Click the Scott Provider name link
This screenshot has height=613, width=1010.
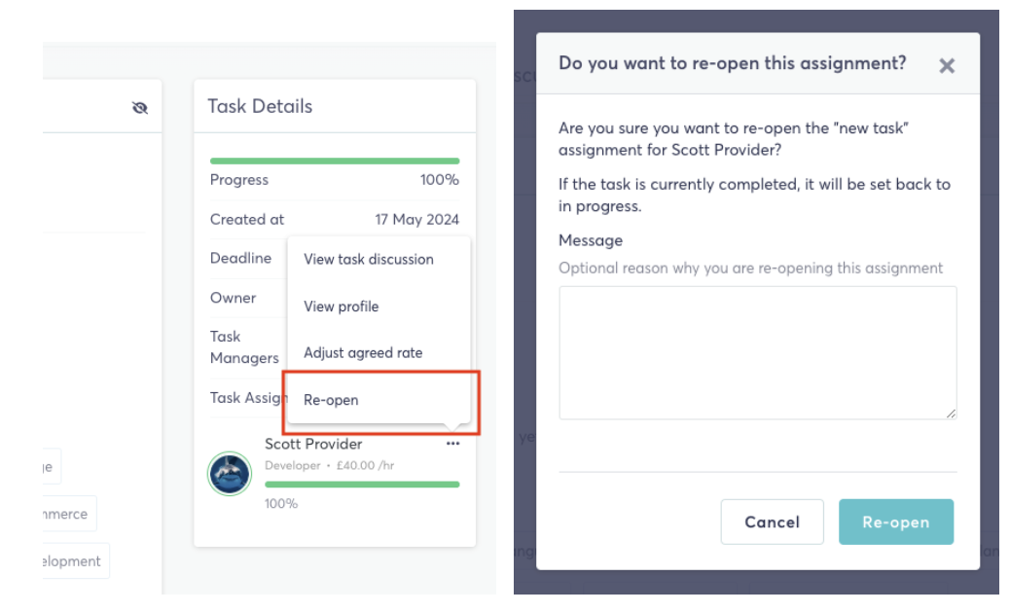tap(313, 444)
